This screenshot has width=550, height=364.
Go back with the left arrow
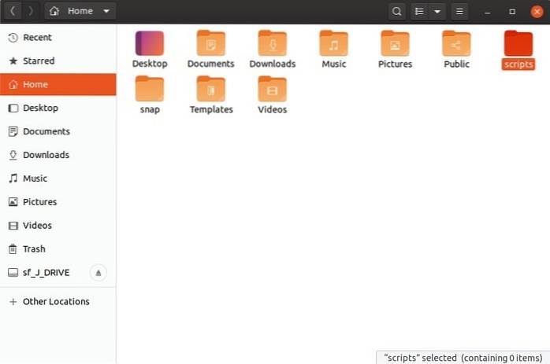tap(13, 12)
